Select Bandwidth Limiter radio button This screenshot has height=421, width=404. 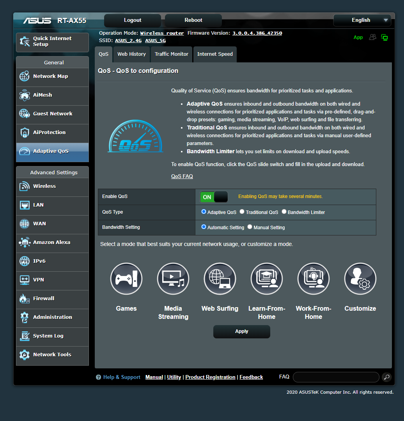click(x=284, y=212)
